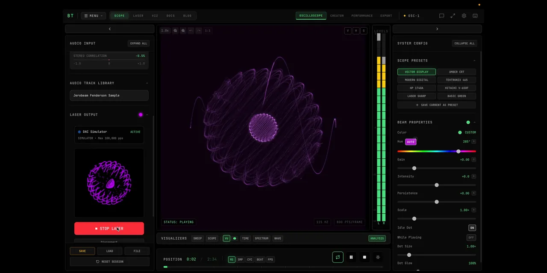The image size is (547, 273).
Task: Click the redo arrow in scope toolbar
Action: pyautogui.click(x=198, y=31)
